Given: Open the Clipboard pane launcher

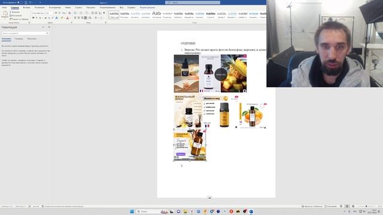Looking at the screenshot, I should point(29,23).
